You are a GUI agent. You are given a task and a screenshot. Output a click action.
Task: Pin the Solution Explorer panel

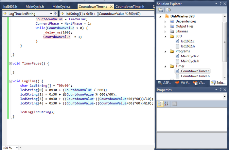pyautogui.click(x=220, y=3)
